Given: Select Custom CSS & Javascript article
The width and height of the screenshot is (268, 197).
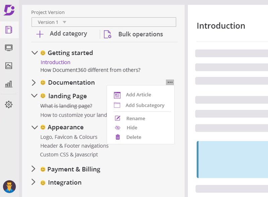Looking at the screenshot, I should pyautogui.click(x=69, y=154).
